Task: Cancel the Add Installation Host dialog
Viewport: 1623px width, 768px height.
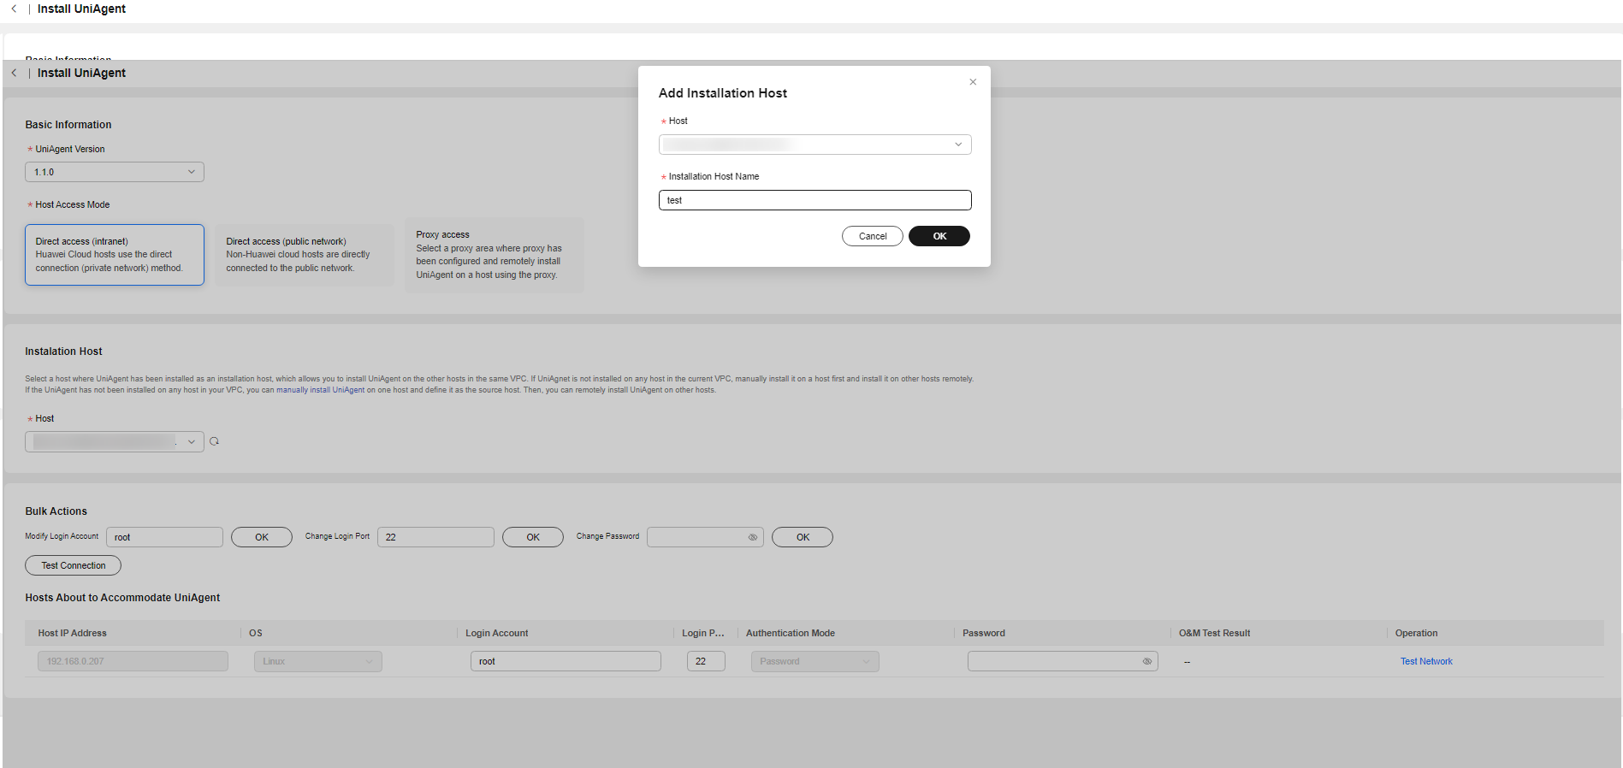Action: (x=873, y=236)
